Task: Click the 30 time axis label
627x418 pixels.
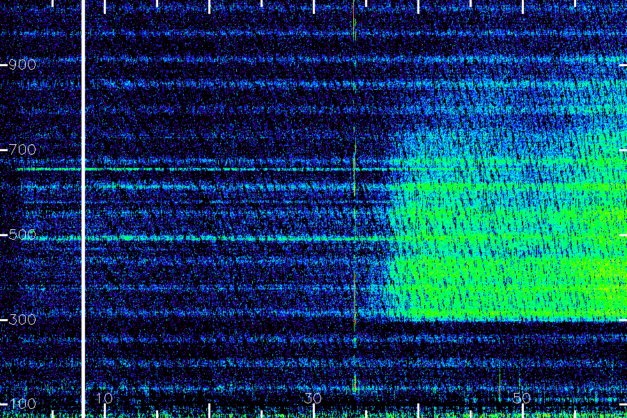Action: (313, 398)
